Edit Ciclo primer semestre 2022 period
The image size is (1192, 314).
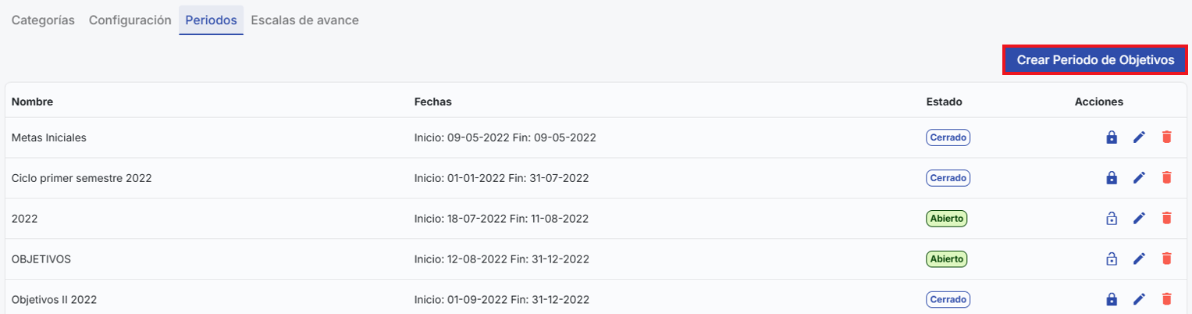(1139, 178)
